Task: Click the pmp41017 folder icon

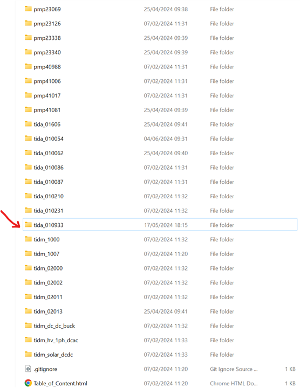Action: 28,95
